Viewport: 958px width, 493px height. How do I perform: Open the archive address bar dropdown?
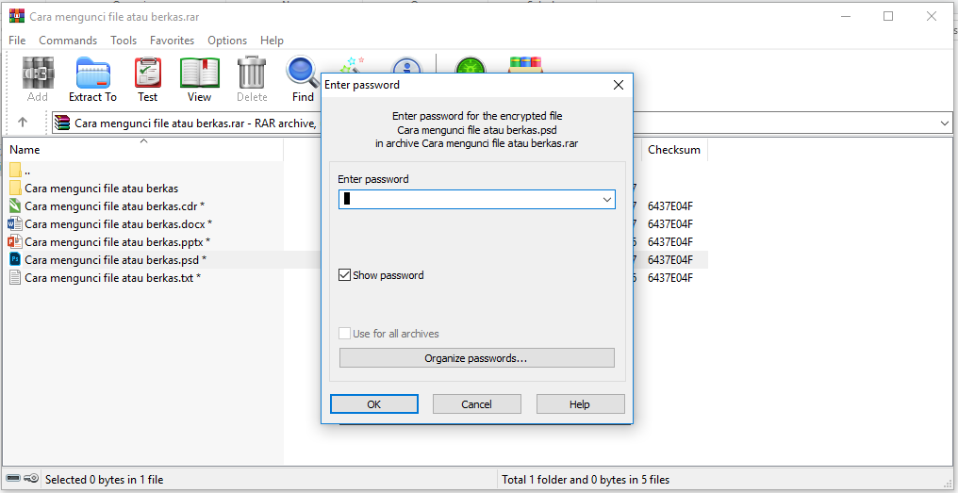click(x=945, y=123)
